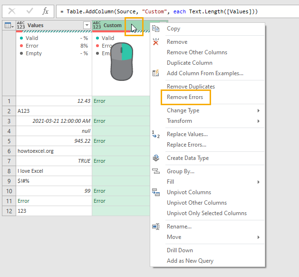Select Drill Down
This screenshot has height=277, width=299.
(x=180, y=250)
